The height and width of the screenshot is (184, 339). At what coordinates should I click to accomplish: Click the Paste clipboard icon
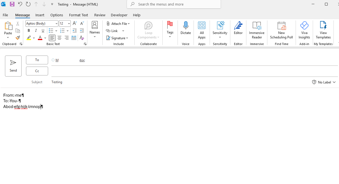(x=8, y=26)
